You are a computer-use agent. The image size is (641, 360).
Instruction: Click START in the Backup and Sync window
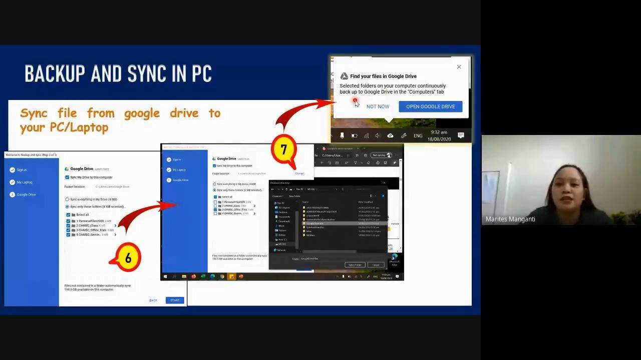tap(175, 300)
